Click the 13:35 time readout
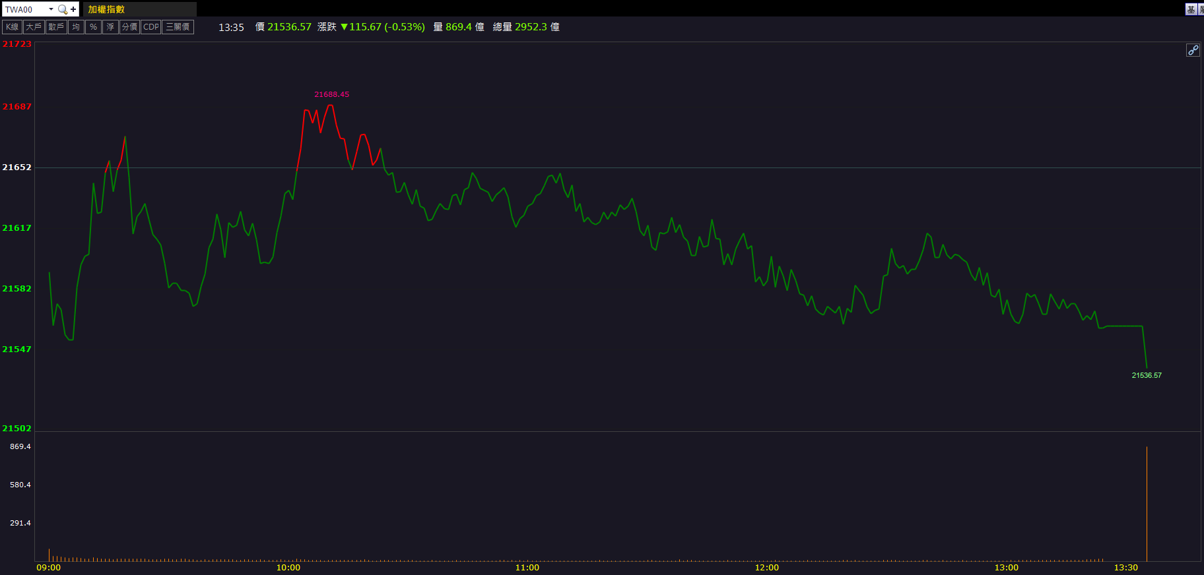1204x575 pixels. click(231, 28)
